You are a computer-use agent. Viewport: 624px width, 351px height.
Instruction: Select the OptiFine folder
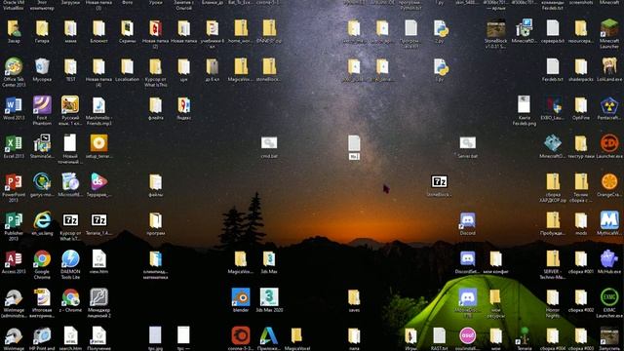pyautogui.click(x=581, y=106)
